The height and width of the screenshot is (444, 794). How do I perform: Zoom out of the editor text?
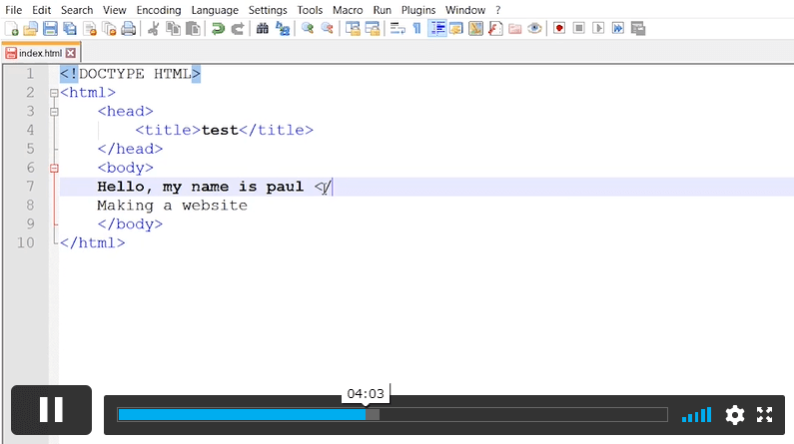(x=328, y=29)
